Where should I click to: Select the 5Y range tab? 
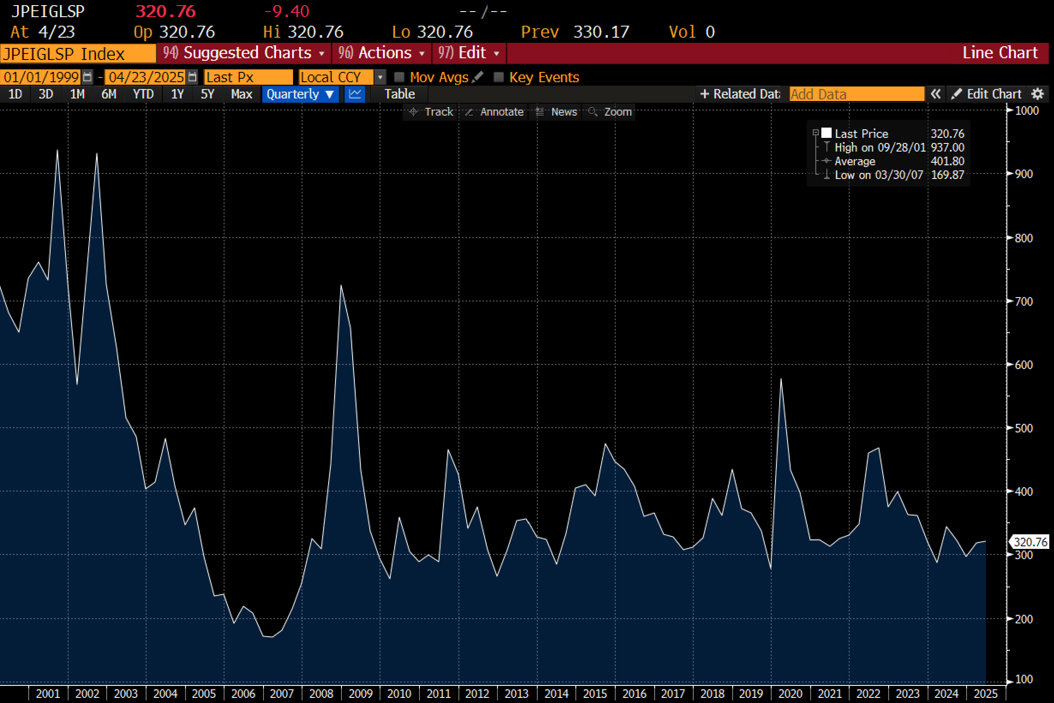(207, 94)
